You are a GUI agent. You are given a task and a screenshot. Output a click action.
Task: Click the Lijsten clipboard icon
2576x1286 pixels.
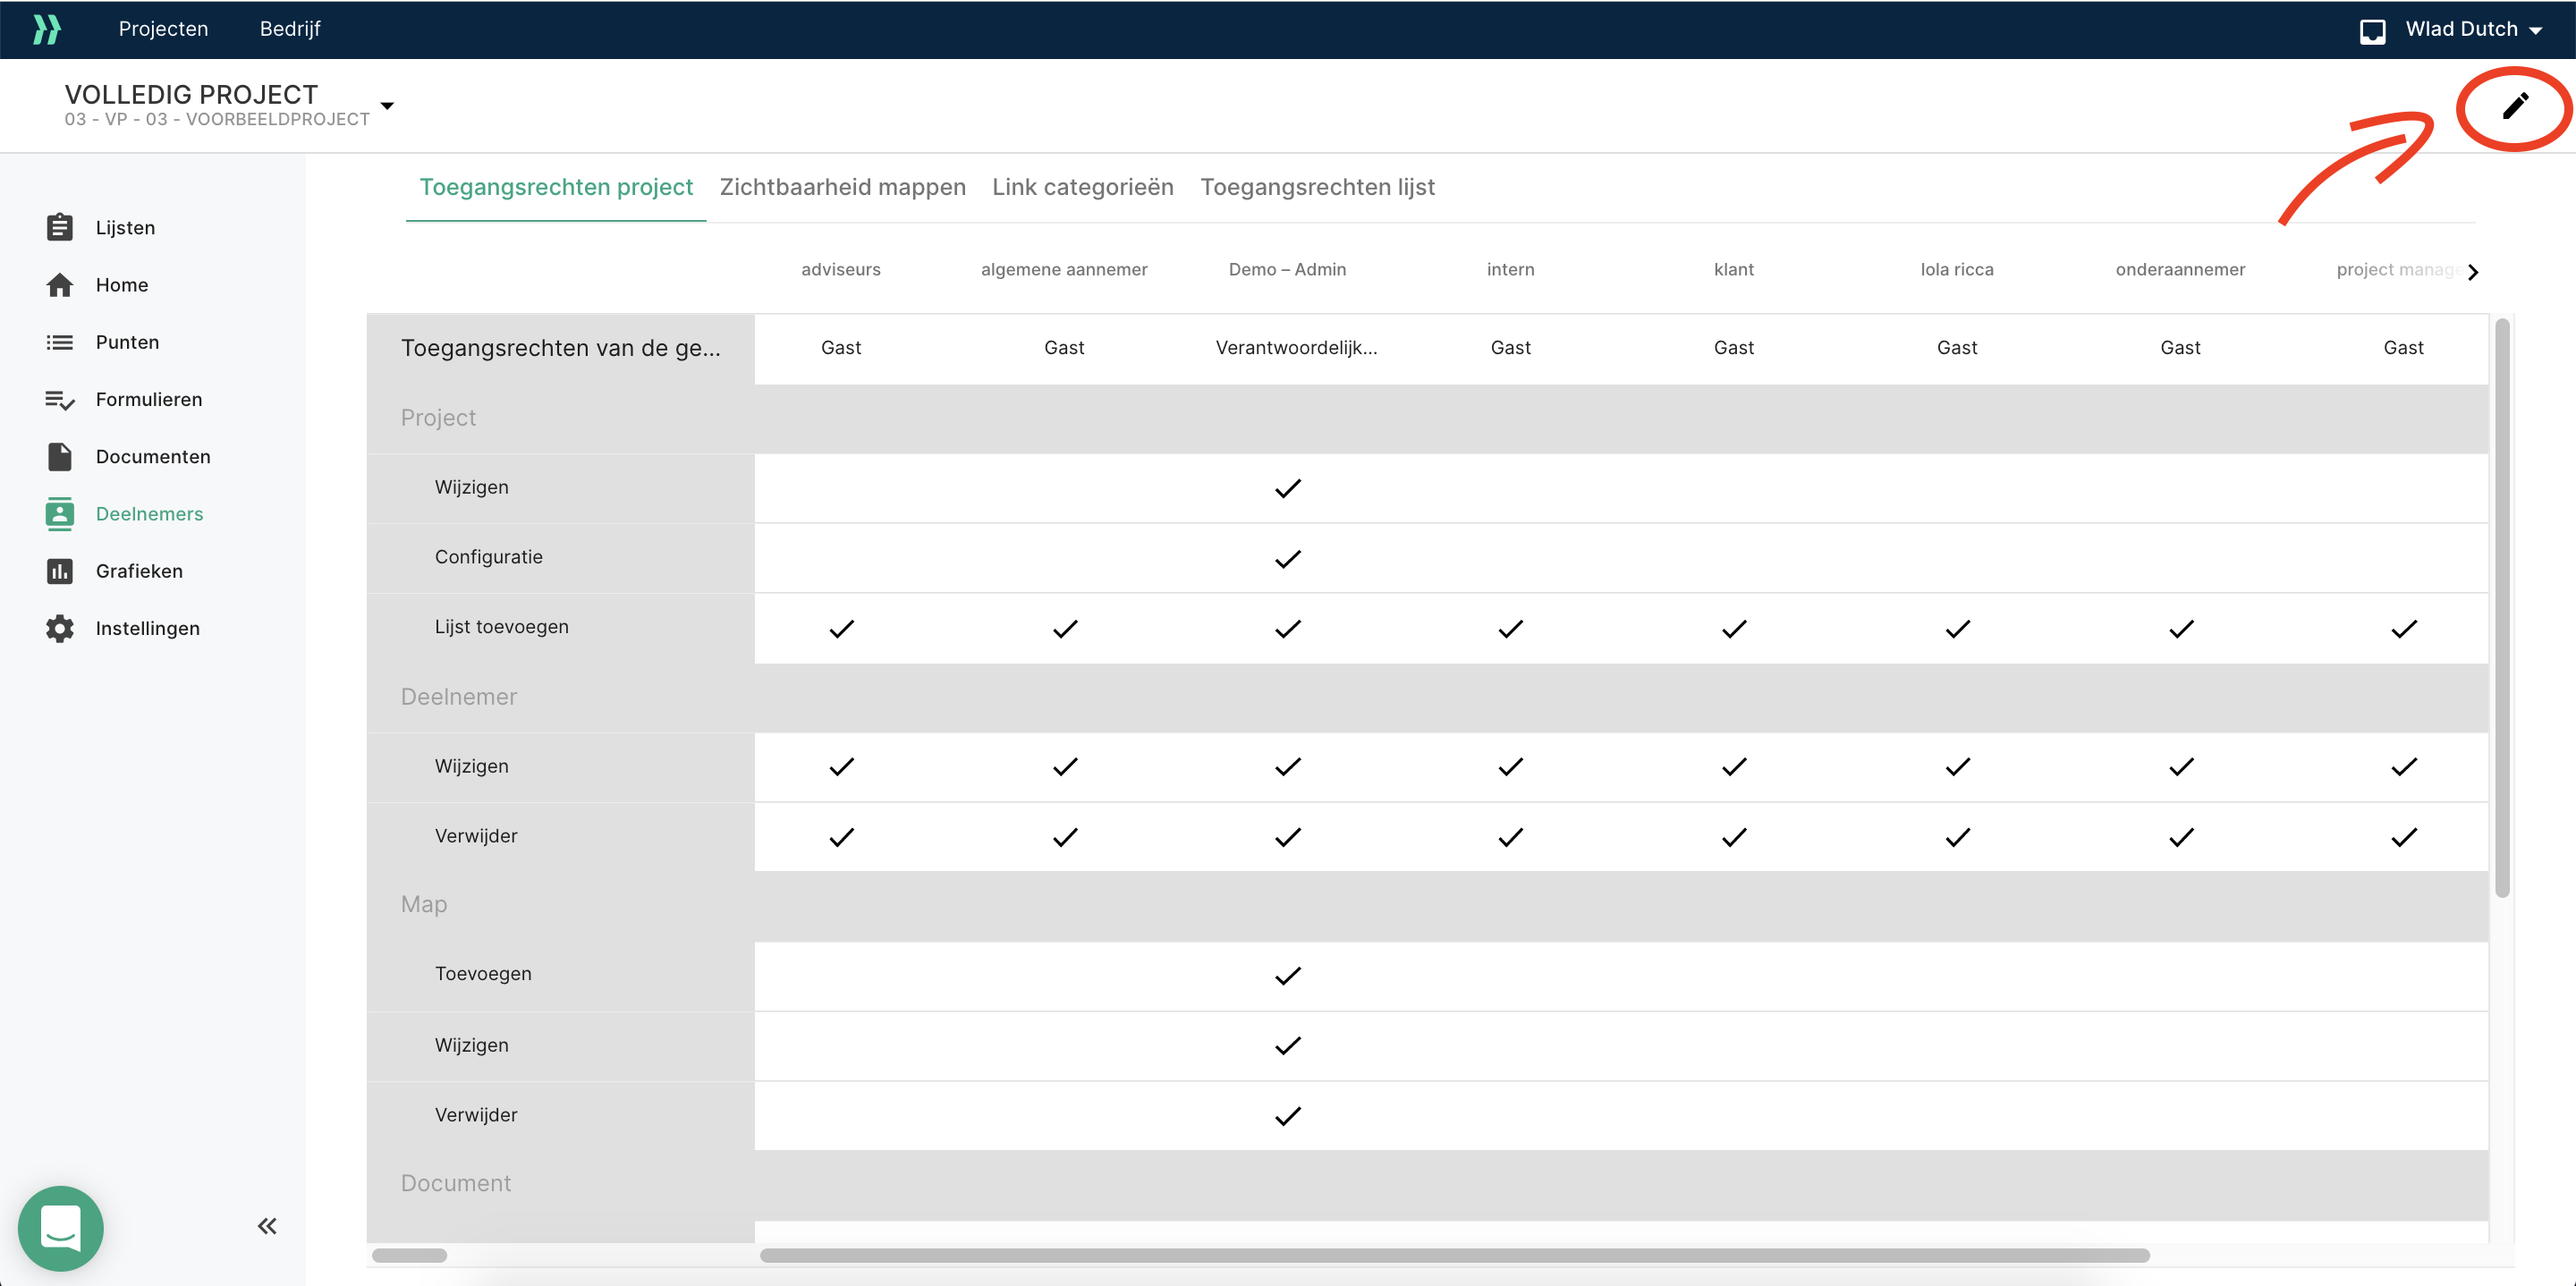coord(60,227)
